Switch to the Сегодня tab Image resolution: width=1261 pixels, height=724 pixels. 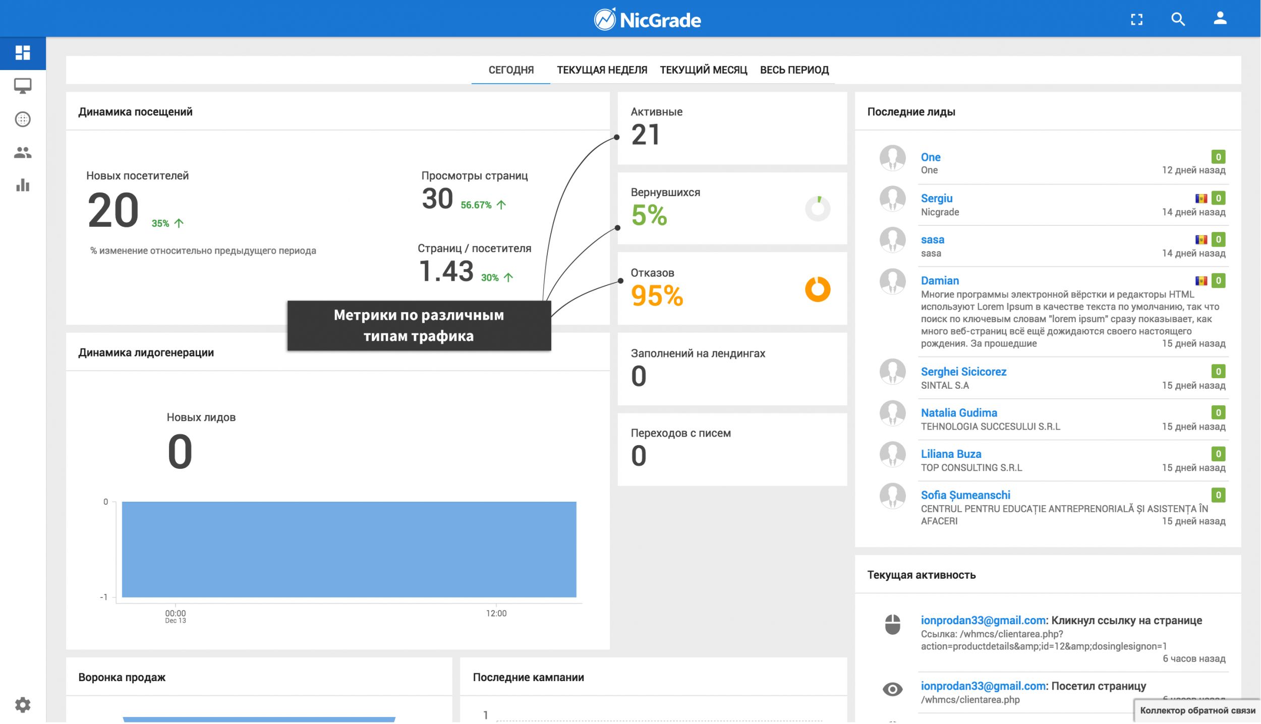click(x=510, y=70)
